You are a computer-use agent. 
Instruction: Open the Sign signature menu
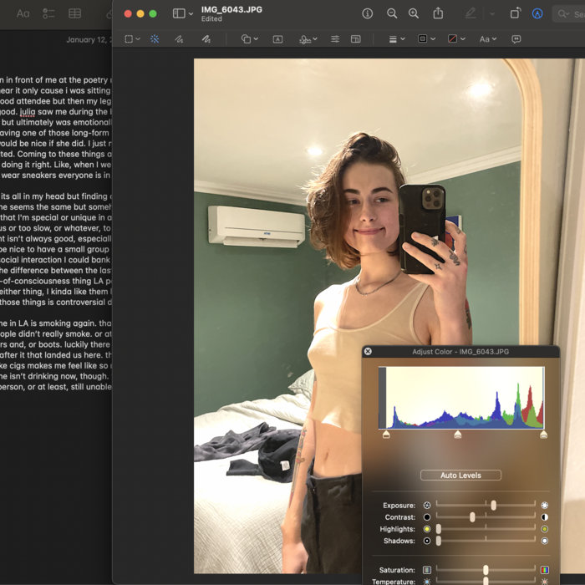pyautogui.click(x=308, y=39)
